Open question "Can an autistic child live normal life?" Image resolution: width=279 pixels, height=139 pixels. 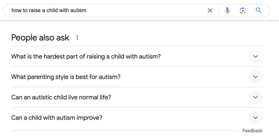click(x=137, y=97)
